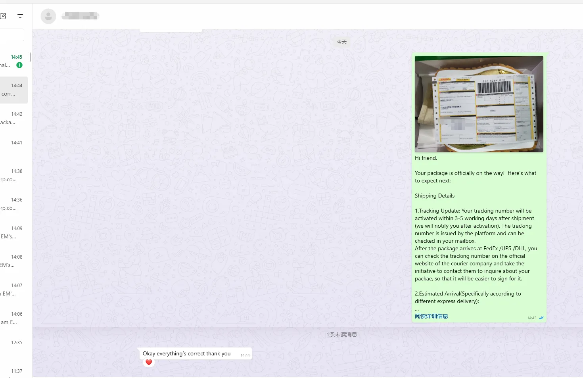Open the chat from 14:38
Screen dimensions: 583x378
13,175
